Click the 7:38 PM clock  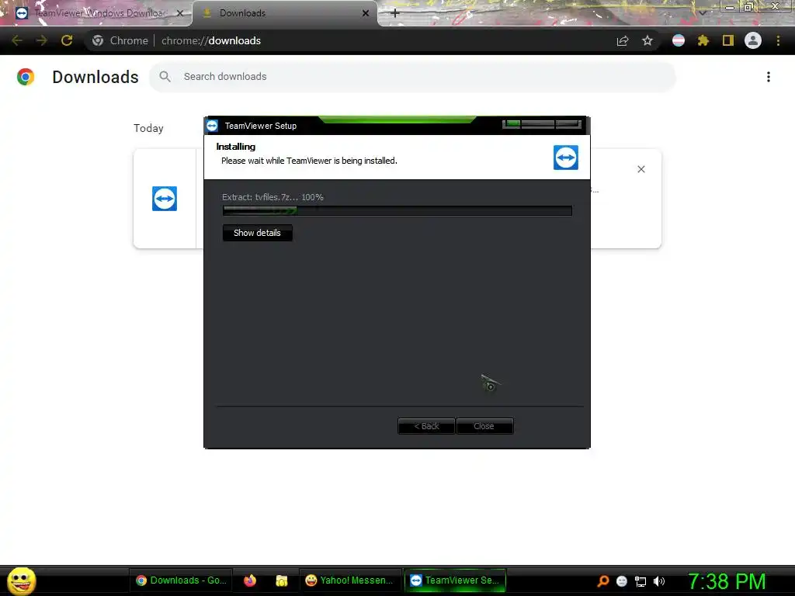coord(727,581)
